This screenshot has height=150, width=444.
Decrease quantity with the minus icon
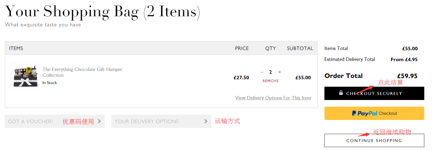coord(262,72)
